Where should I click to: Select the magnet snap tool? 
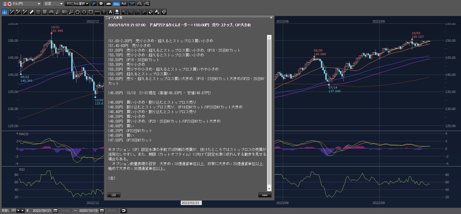tap(164, 12)
